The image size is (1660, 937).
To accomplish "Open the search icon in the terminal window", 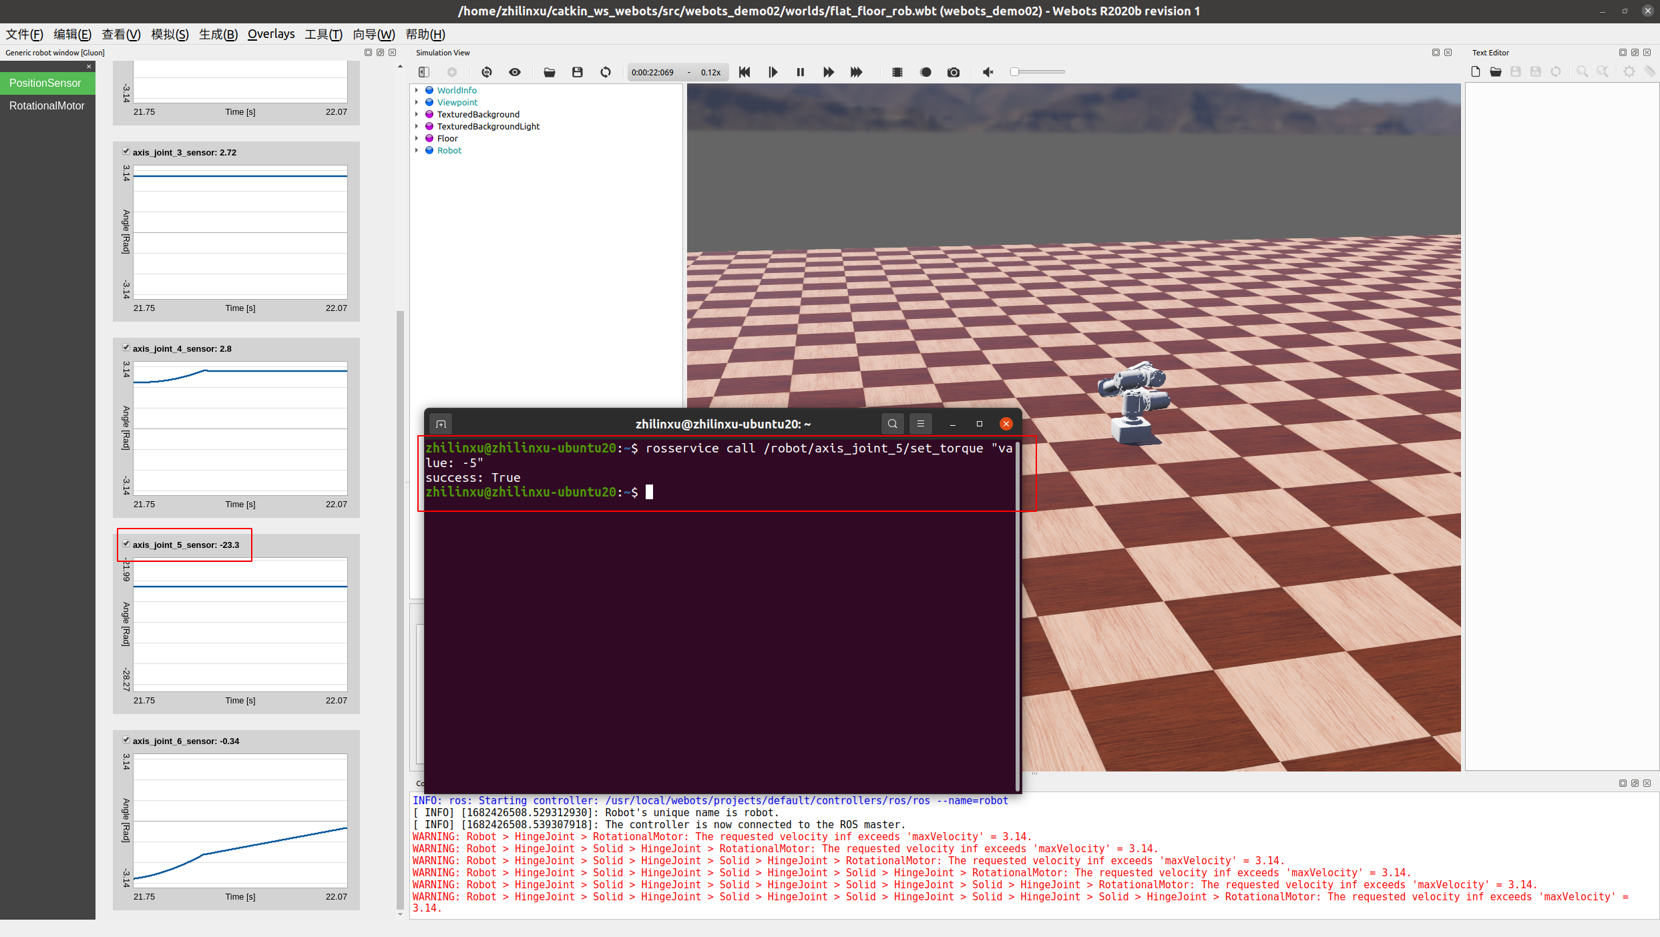I will (x=892, y=423).
